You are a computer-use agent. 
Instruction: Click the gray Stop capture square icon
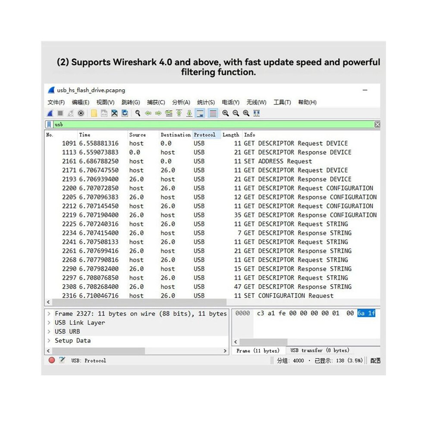pos(60,113)
